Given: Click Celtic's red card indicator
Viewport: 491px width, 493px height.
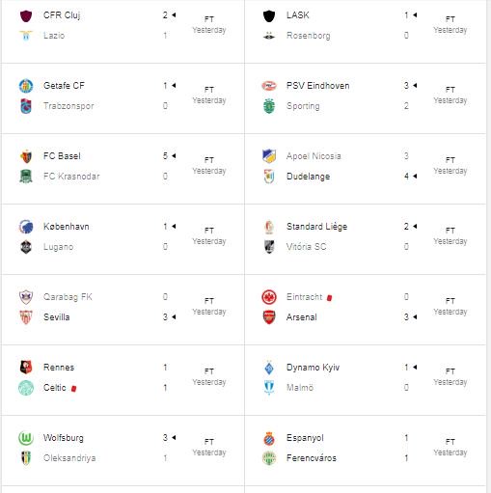Looking at the screenshot, I should [73, 389].
